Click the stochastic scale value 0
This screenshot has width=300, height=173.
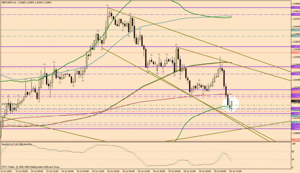tap(292, 167)
